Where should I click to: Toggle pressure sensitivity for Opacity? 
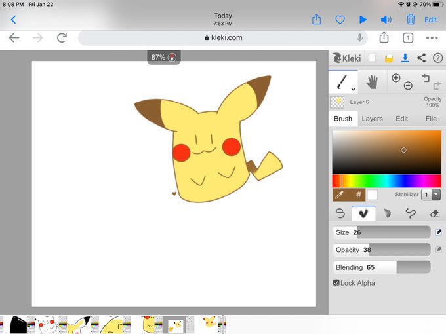point(438,250)
